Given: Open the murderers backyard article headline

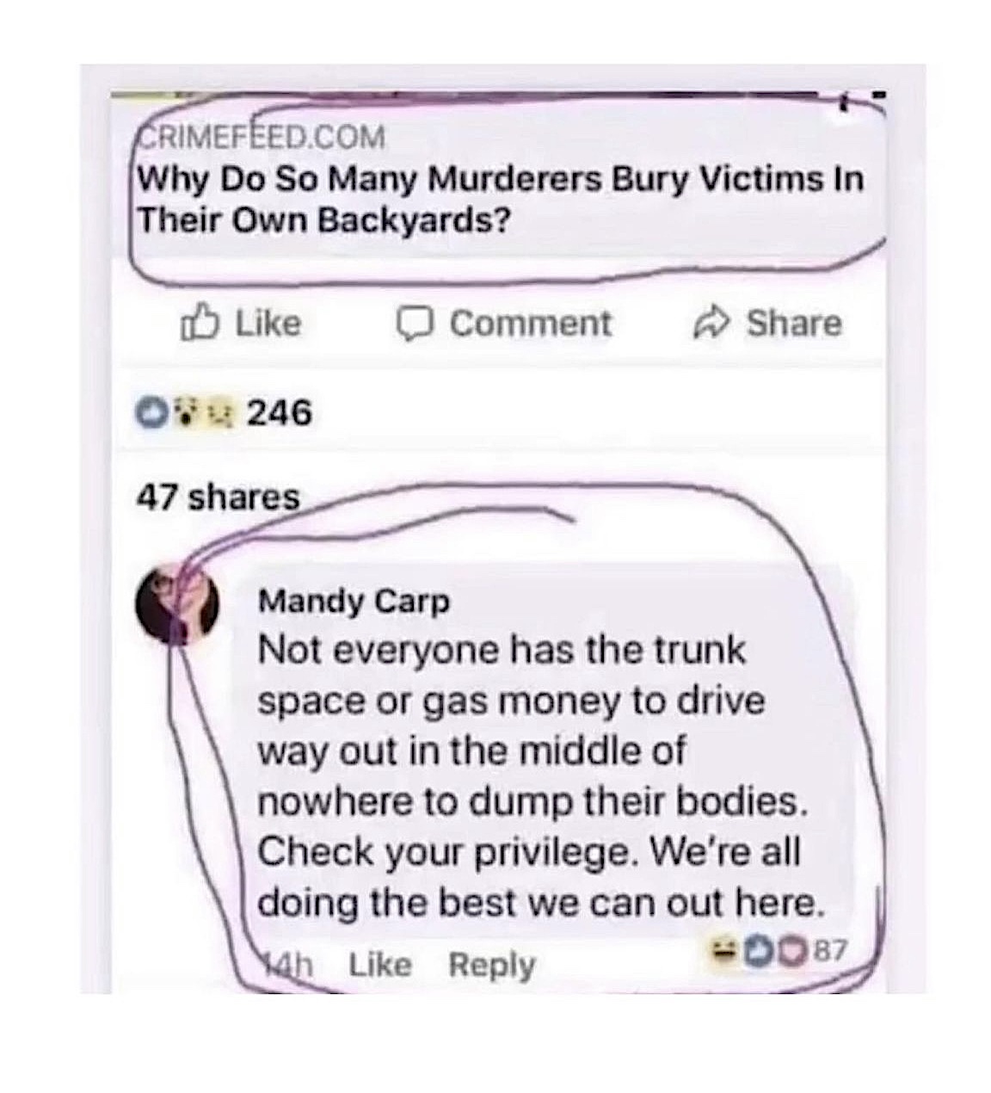Looking at the screenshot, I should pos(501,200).
